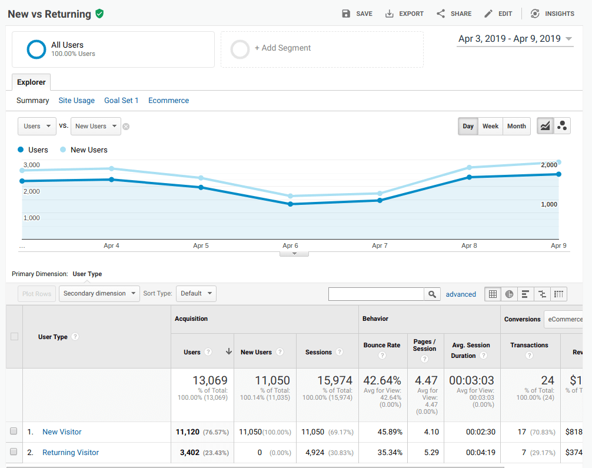Expand the Secondary dimension dropdown
592x468 pixels.
point(99,293)
